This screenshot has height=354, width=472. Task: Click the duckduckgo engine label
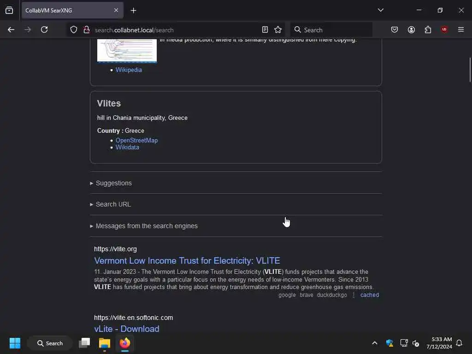332,295
